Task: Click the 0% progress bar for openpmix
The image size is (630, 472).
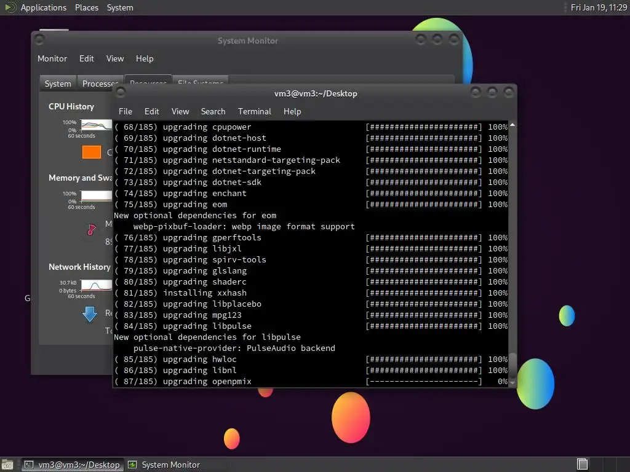Action: tap(424, 382)
